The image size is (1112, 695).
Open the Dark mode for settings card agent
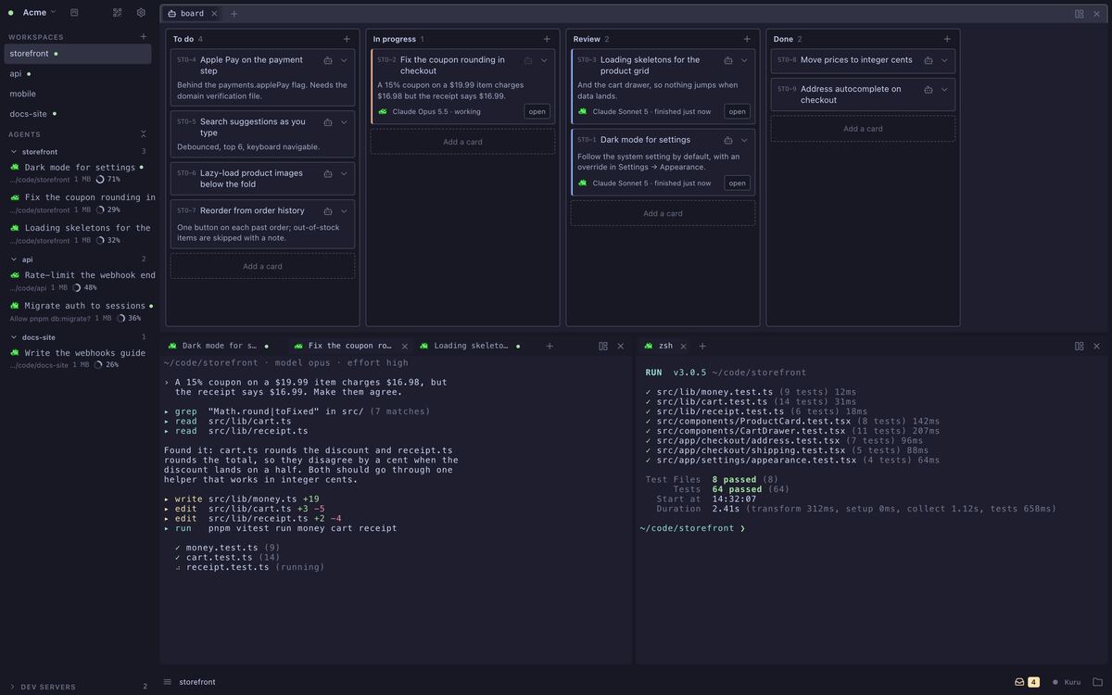coord(737,183)
